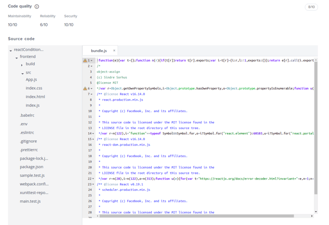Screen dimensions: 329x225
Task: Open main.test.js file
Action: pos(30,201)
